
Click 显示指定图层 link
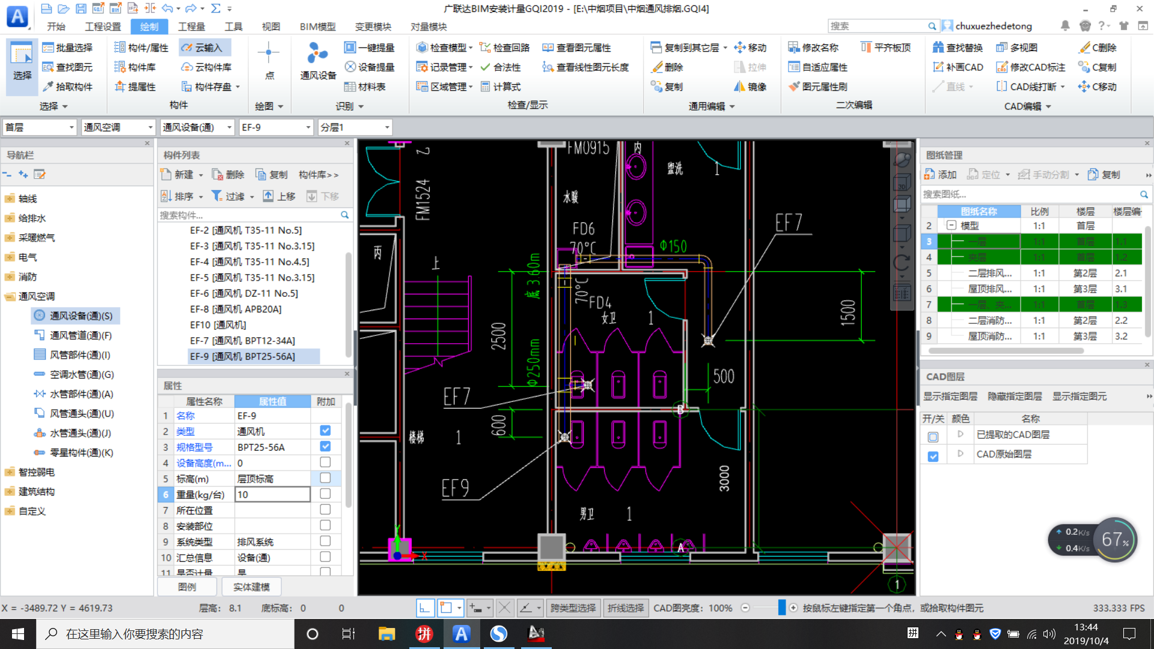[x=950, y=396]
